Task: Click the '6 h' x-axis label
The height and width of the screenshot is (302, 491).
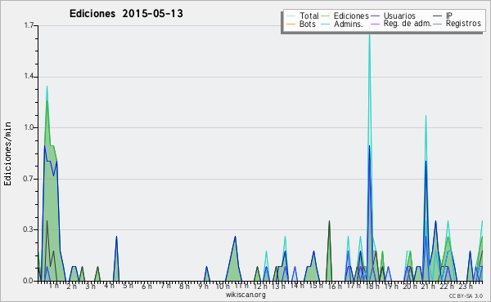Action: [146, 286]
